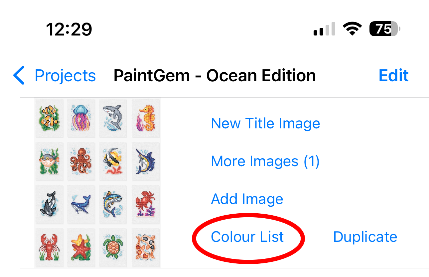Choose the red crab thumbnail
Image resolution: width=429 pixels, height=277 pixels.
point(146,204)
